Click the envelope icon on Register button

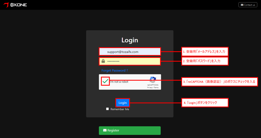pos(105,130)
